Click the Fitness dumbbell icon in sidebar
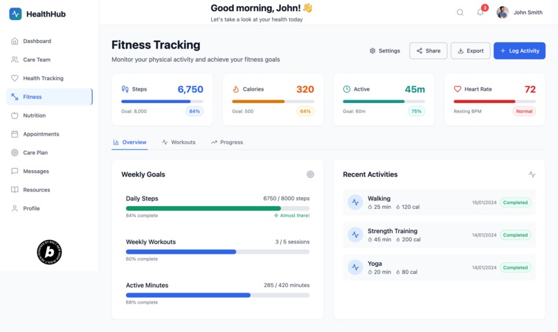 click(15, 97)
